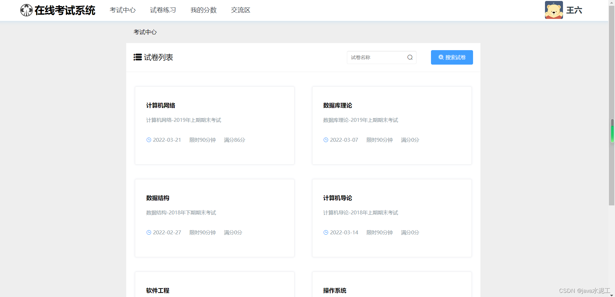Go to the 试卷练习 navigation item

point(163,10)
